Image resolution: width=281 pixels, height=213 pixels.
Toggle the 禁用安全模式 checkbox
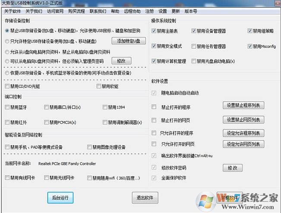154,46
